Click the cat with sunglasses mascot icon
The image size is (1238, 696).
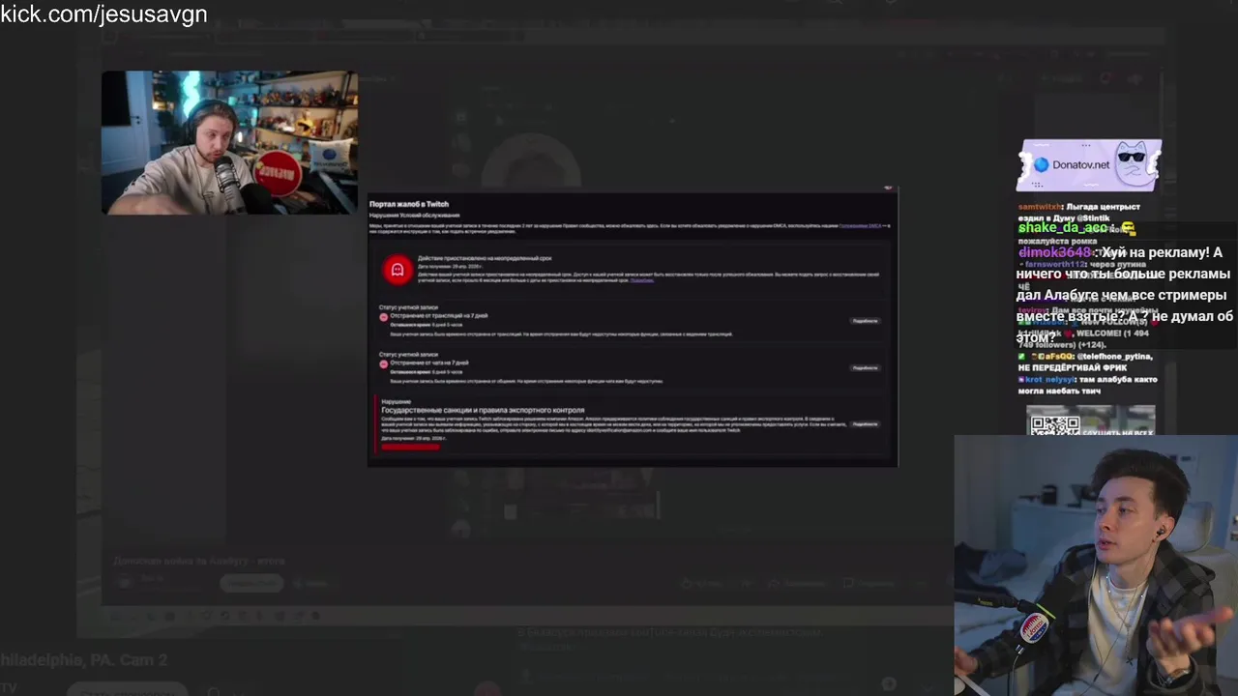[1135, 162]
